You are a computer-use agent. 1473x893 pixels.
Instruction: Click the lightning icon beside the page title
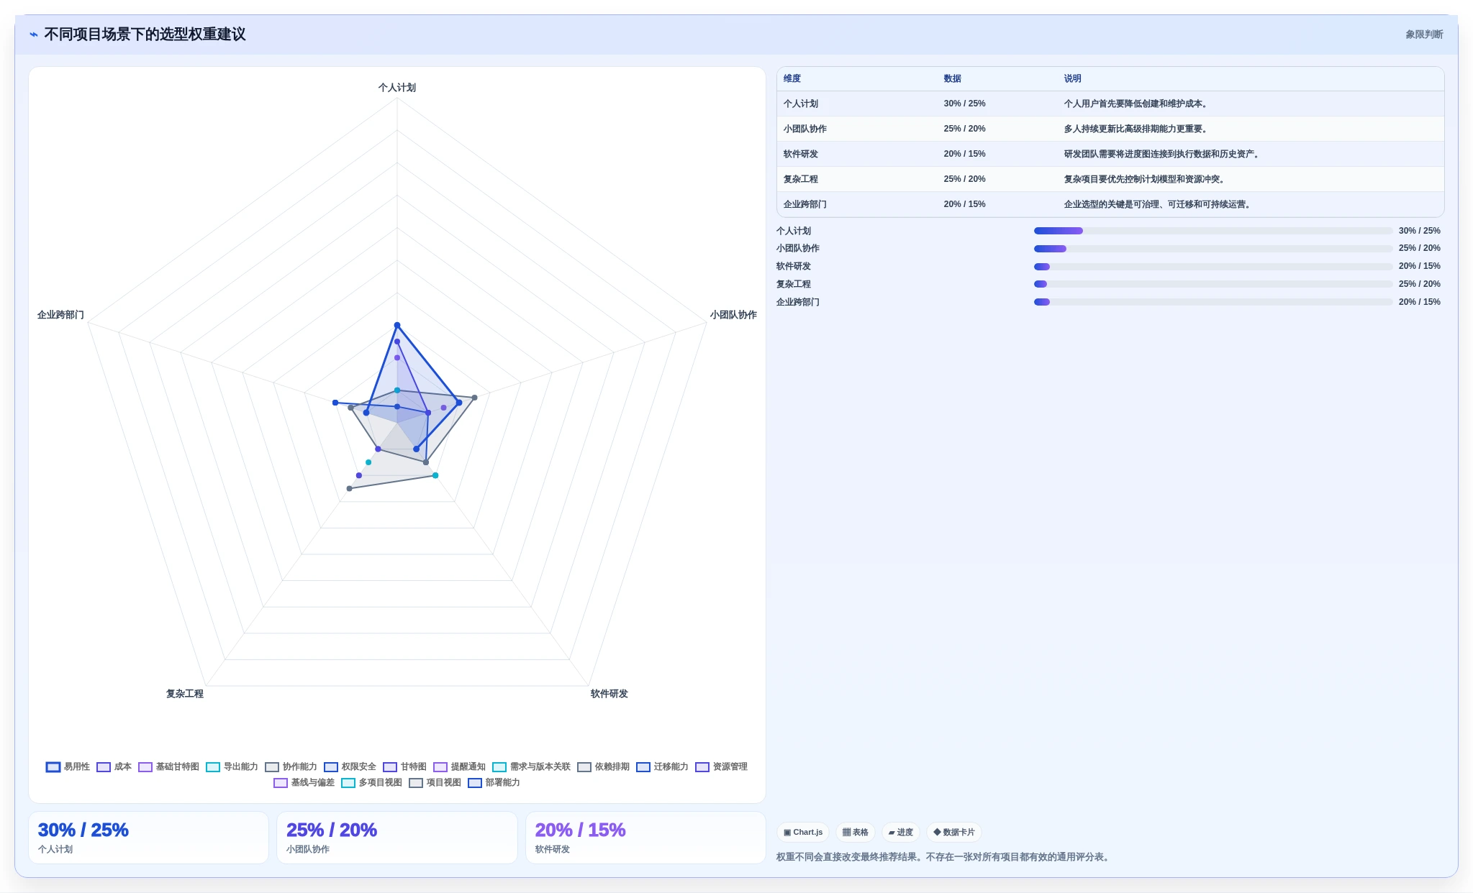tap(33, 35)
